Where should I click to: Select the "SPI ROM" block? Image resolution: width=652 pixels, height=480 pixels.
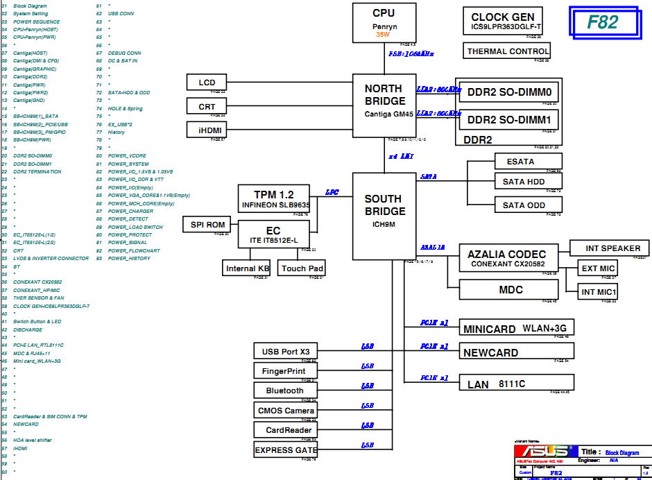click(207, 225)
